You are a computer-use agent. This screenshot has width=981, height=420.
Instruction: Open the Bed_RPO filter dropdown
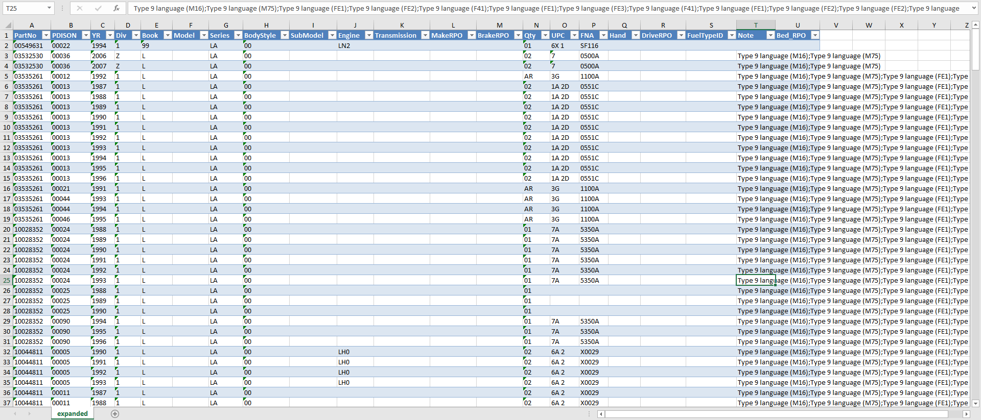pyautogui.click(x=815, y=35)
